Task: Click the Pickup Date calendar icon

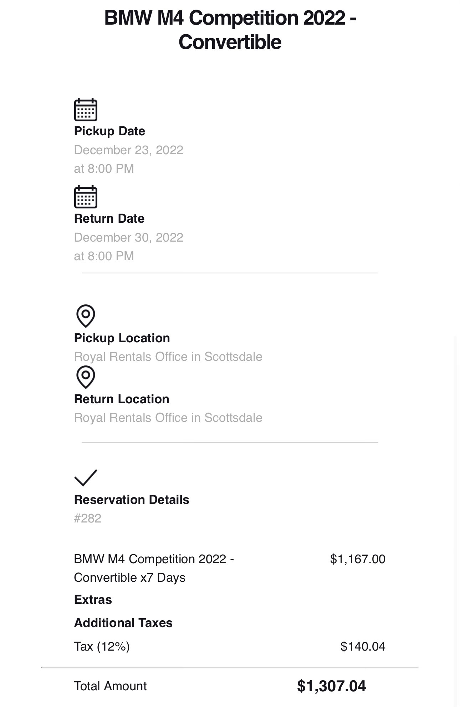Action: click(86, 110)
